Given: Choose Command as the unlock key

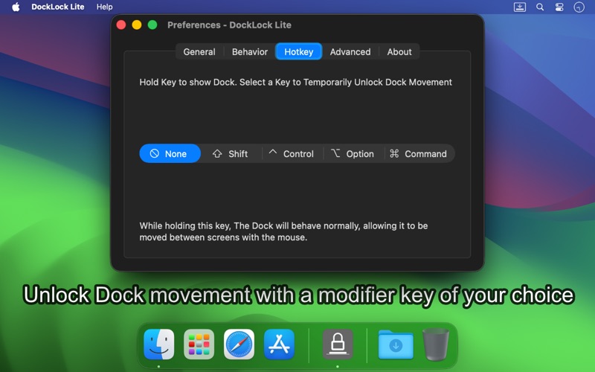Looking at the screenshot, I should coord(419,153).
